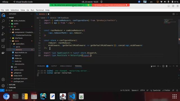The width and height of the screenshot is (180, 101).
Task: Open the Remote Explorer view
Action: (3, 47)
